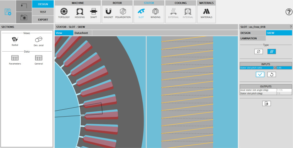
Task: Click the save floppy disk icon
Action: [8, 12]
